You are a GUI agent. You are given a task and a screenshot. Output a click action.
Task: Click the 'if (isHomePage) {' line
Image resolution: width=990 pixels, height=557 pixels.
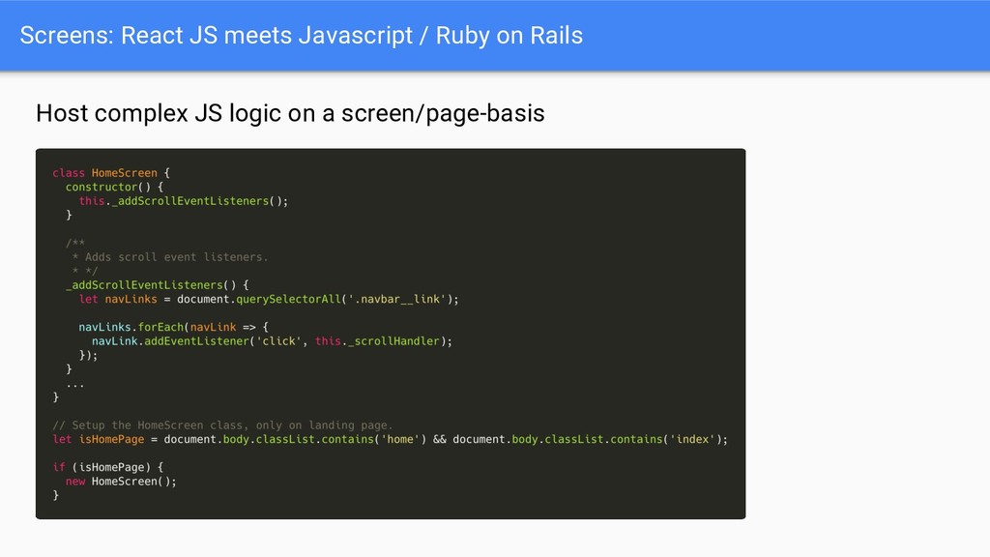click(108, 467)
